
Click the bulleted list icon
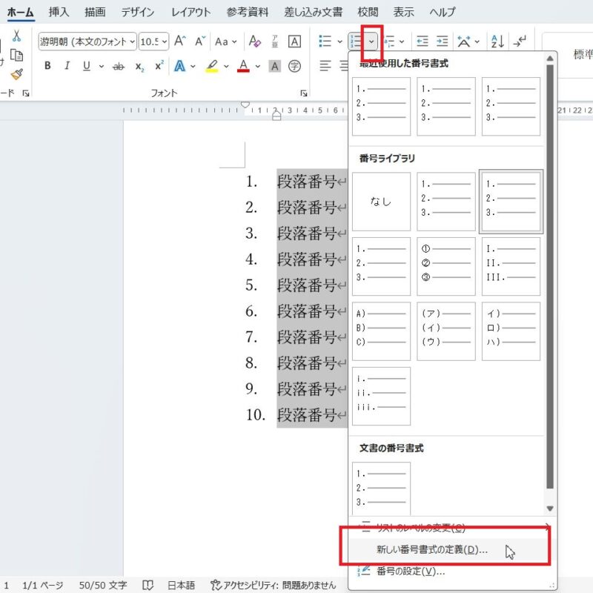[x=325, y=42]
